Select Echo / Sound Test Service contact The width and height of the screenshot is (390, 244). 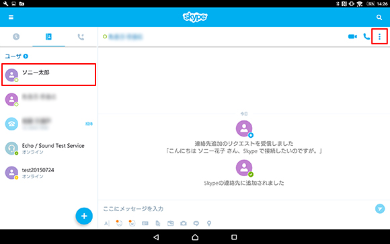[x=48, y=149]
